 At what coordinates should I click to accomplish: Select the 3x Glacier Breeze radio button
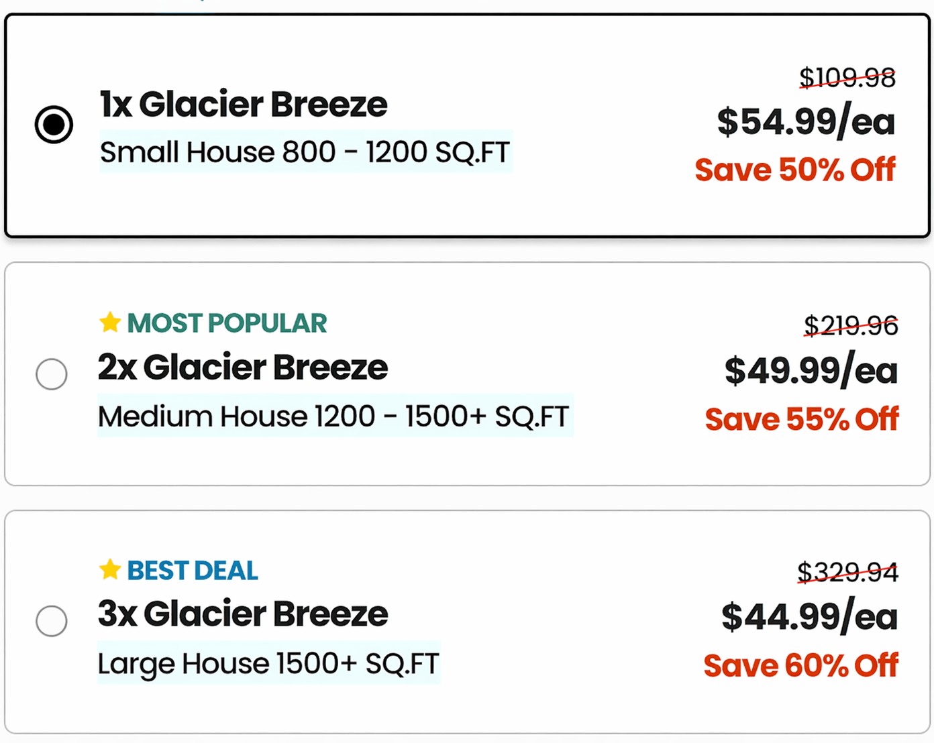52,621
